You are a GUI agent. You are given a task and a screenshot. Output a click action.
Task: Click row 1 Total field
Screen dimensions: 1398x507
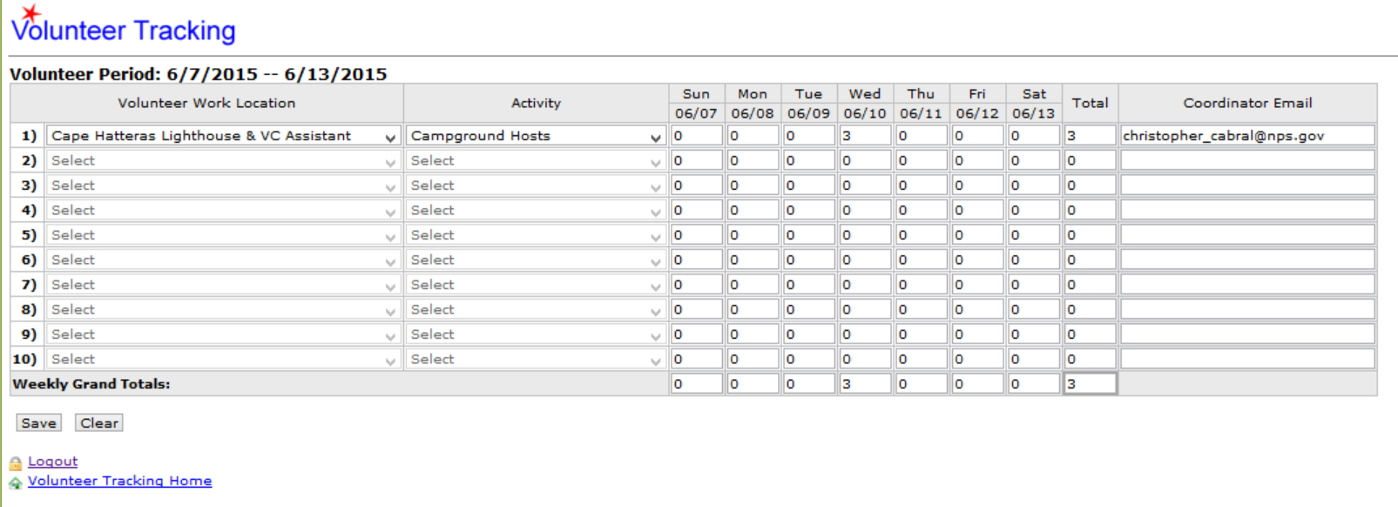(x=1091, y=136)
